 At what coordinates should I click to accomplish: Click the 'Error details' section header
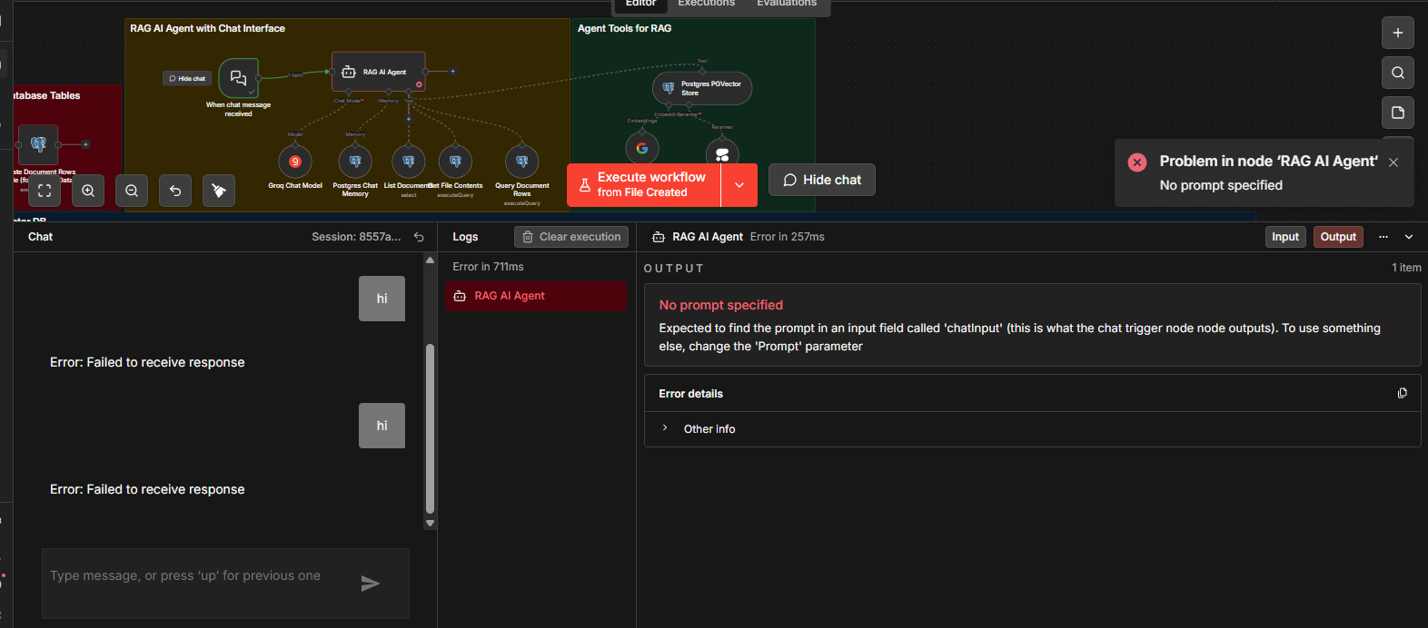coord(690,394)
